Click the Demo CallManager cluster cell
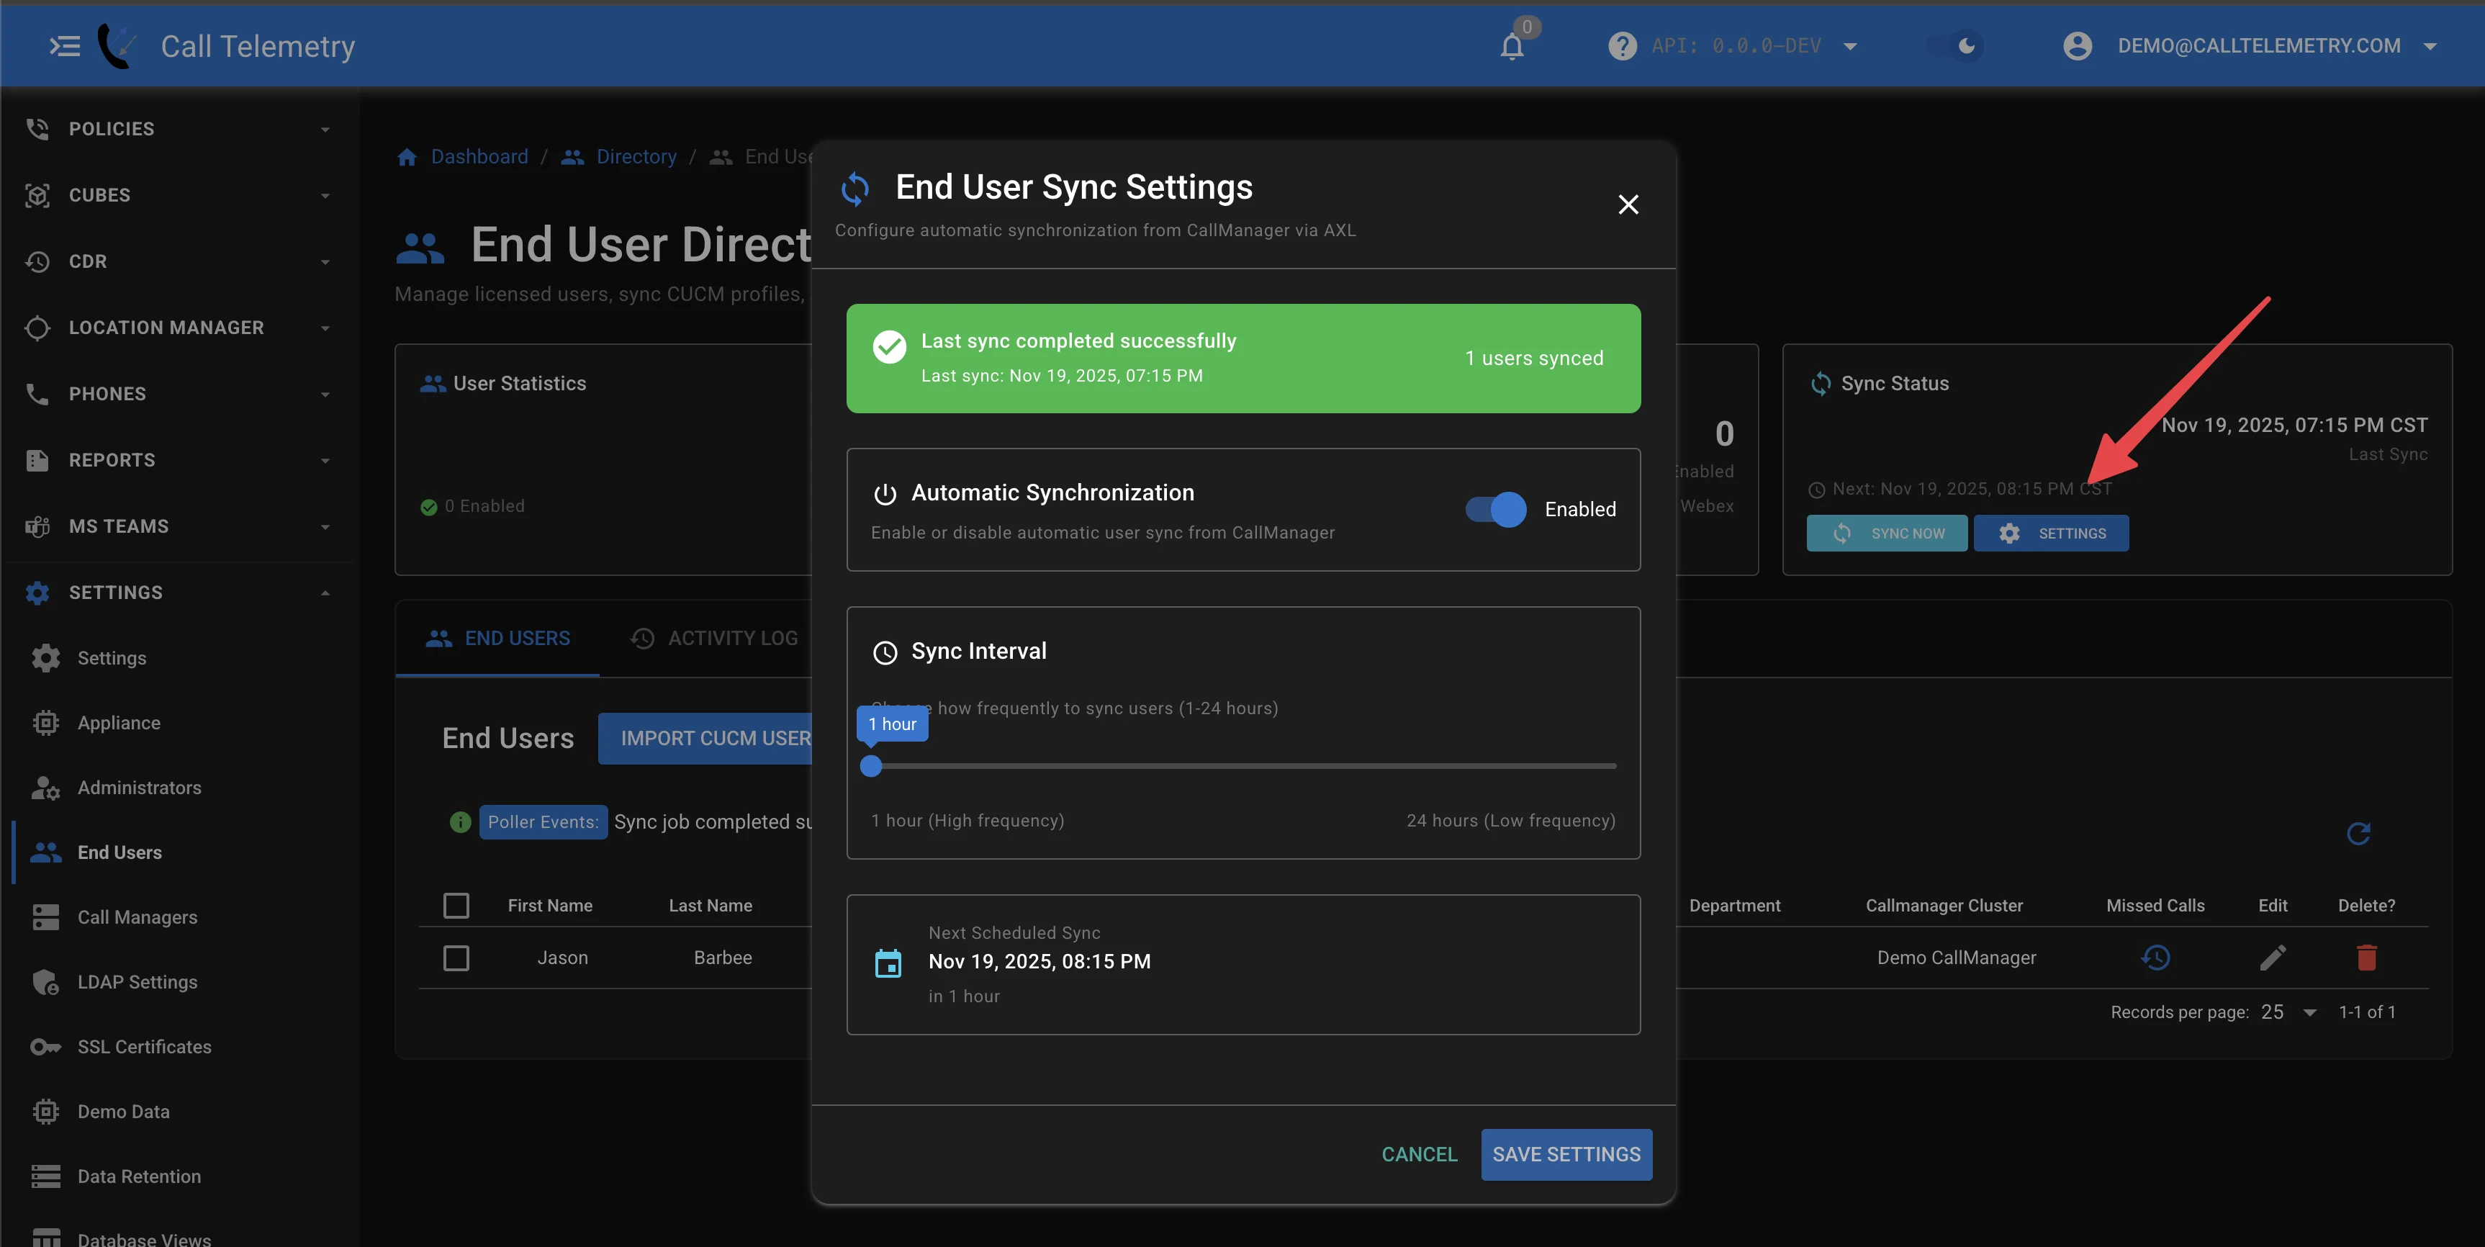Viewport: 2485px width, 1247px height. coord(1955,958)
